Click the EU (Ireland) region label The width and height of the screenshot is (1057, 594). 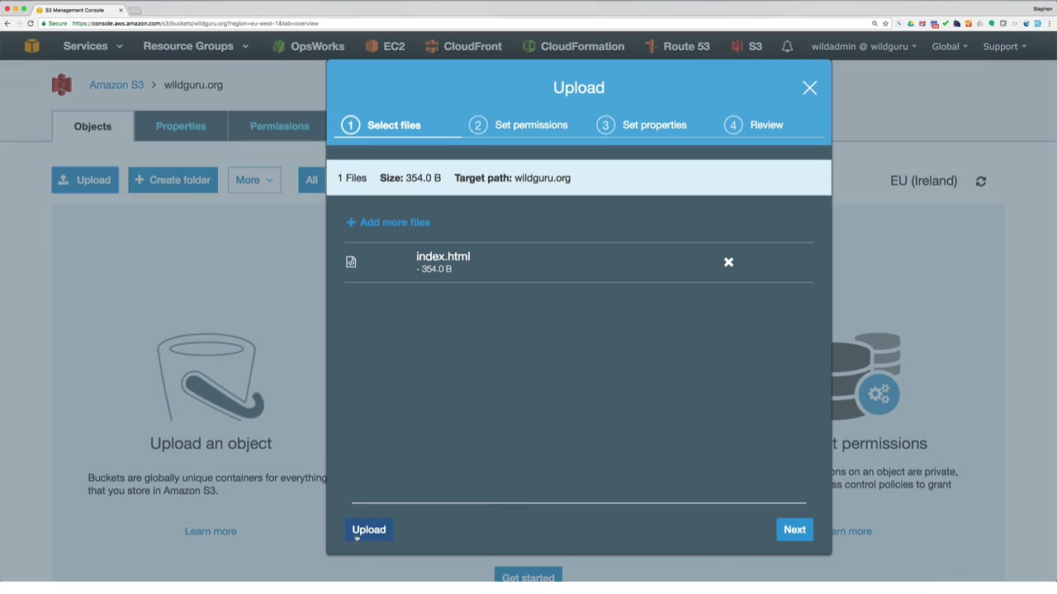click(923, 181)
